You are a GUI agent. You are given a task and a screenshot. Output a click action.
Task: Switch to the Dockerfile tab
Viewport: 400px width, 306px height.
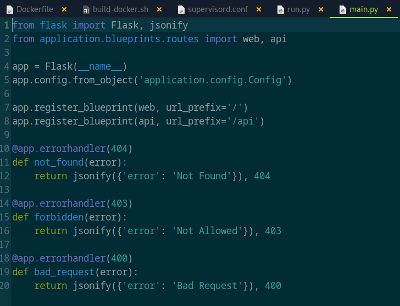(x=35, y=10)
